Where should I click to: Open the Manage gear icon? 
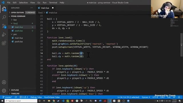(4, 91)
